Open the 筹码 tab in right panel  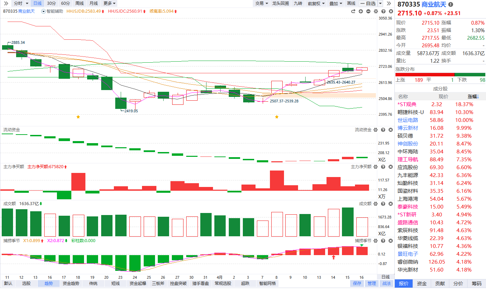[476, 284]
